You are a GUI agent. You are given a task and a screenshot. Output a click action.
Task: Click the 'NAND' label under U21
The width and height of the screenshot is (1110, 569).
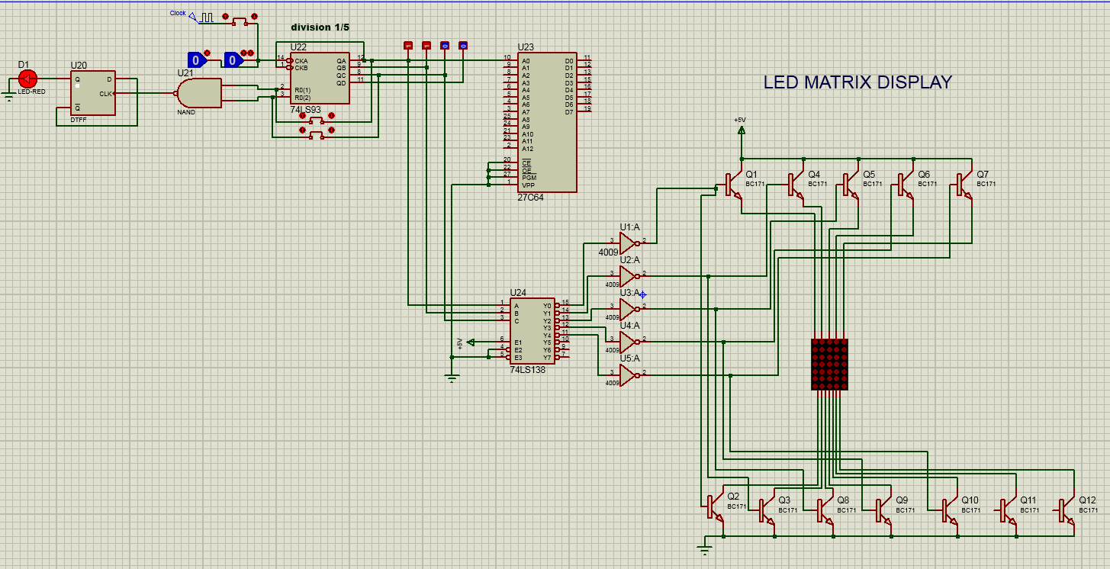click(x=186, y=112)
